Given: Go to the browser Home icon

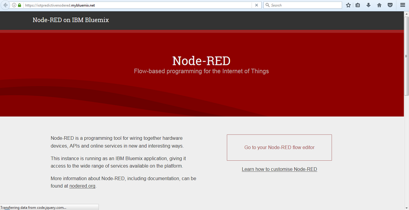Looking at the screenshot, I should (x=379, y=5).
